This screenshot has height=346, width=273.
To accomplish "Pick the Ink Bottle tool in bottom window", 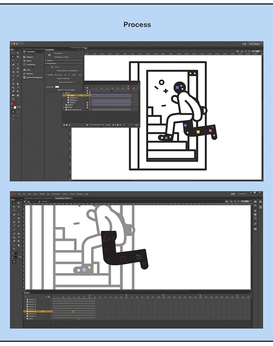I will (14, 238).
